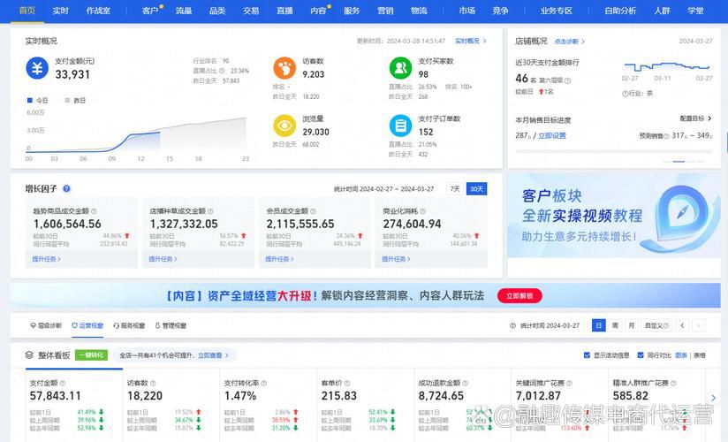Select the 30天 range in 增长因子
728x442 pixels.
click(476, 188)
